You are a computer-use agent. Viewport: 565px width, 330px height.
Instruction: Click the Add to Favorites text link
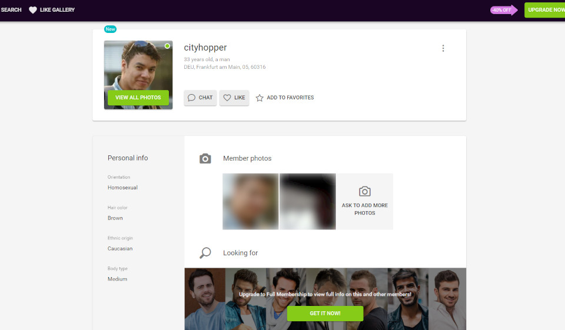pos(290,98)
